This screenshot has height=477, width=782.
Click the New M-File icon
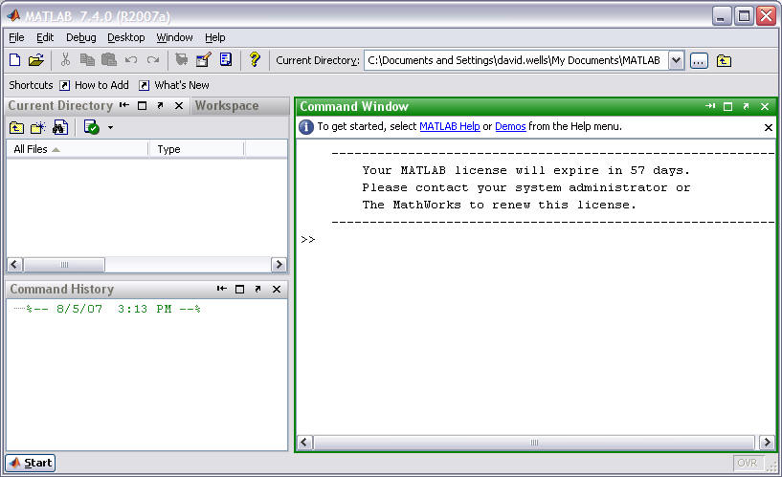click(x=14, y=60)
